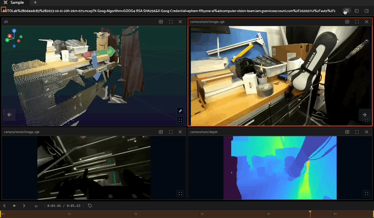Open the 1x playback speed selector
Screen dimensions: 374x218
36,206
